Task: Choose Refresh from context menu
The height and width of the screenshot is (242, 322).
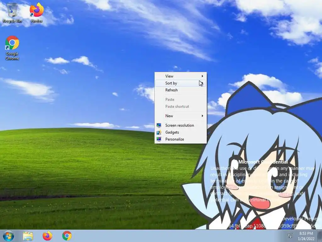Action: 180,90
